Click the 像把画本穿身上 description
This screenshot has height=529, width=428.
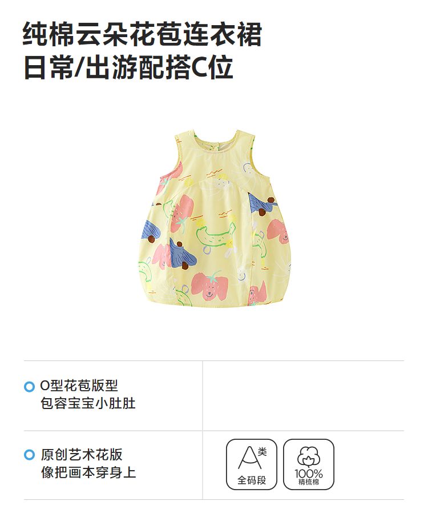click(88, 472)
